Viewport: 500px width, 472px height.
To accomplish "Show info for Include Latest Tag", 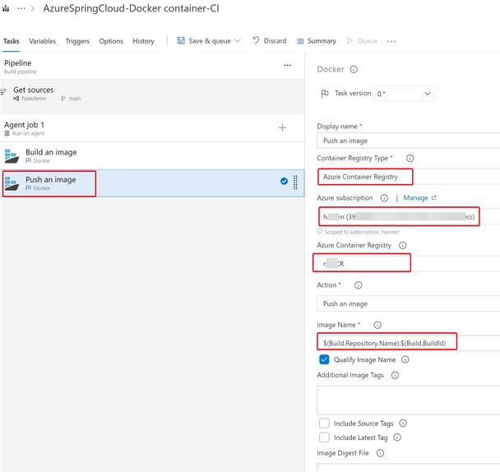I will [397, 437].
